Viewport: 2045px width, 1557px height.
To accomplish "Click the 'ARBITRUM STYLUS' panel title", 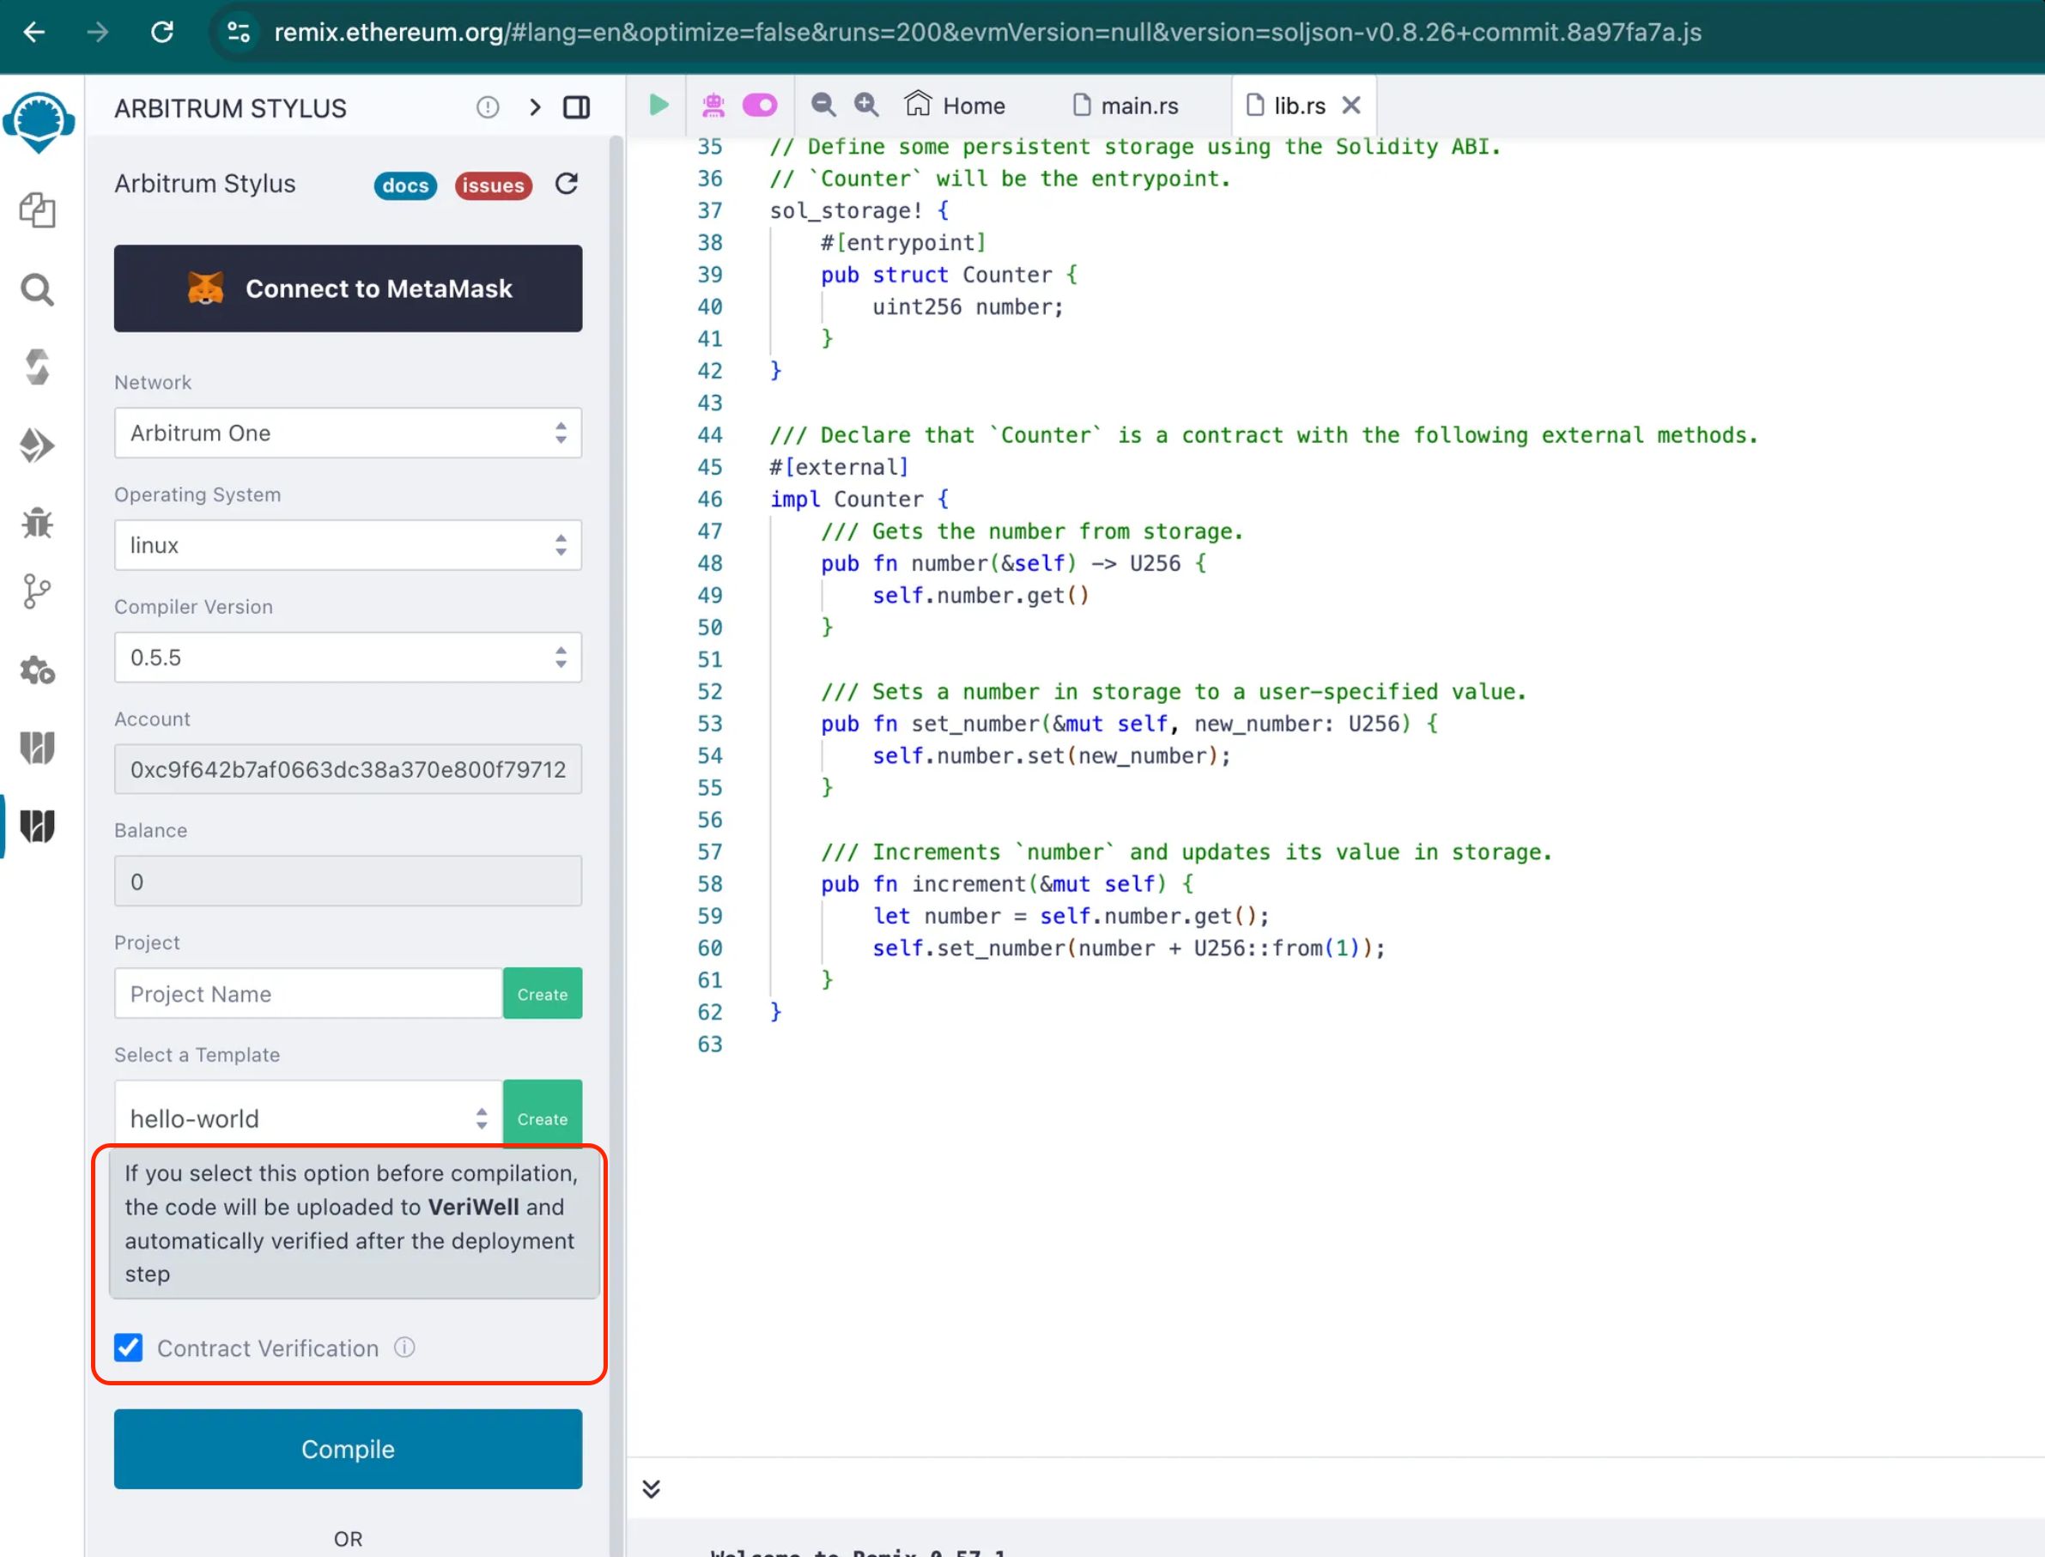I will click(x=230, y=108).
